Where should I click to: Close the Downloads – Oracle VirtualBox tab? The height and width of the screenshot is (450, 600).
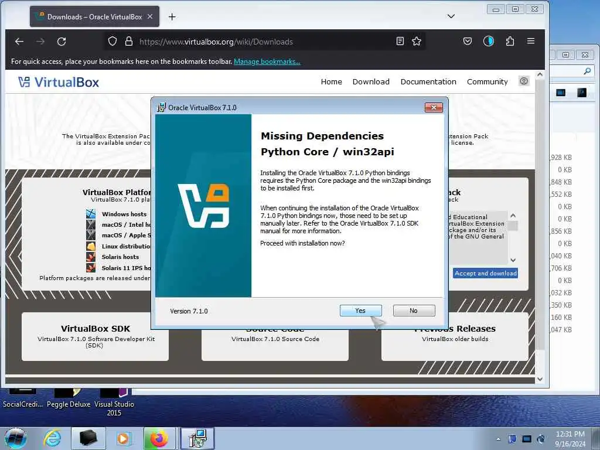click(x=150, y=16)
